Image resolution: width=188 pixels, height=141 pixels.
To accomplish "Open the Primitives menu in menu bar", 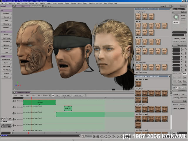I will tap(24, 3).
